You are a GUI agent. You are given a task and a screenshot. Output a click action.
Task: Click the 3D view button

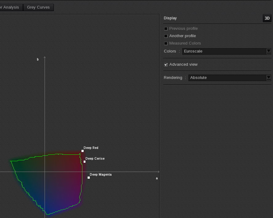point(267,18)
